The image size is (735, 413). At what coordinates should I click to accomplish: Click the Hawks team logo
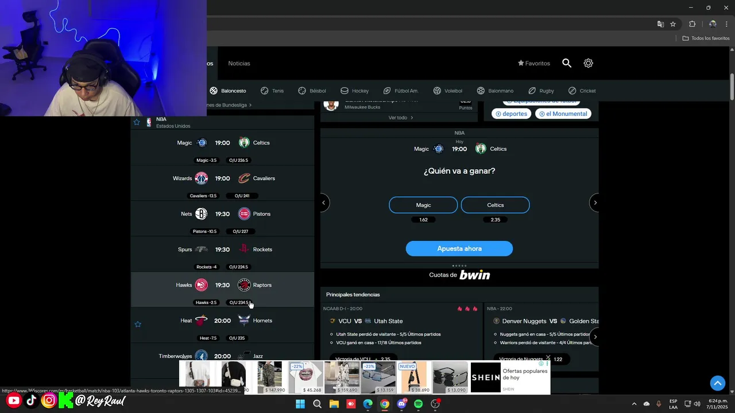pos(201,285)
